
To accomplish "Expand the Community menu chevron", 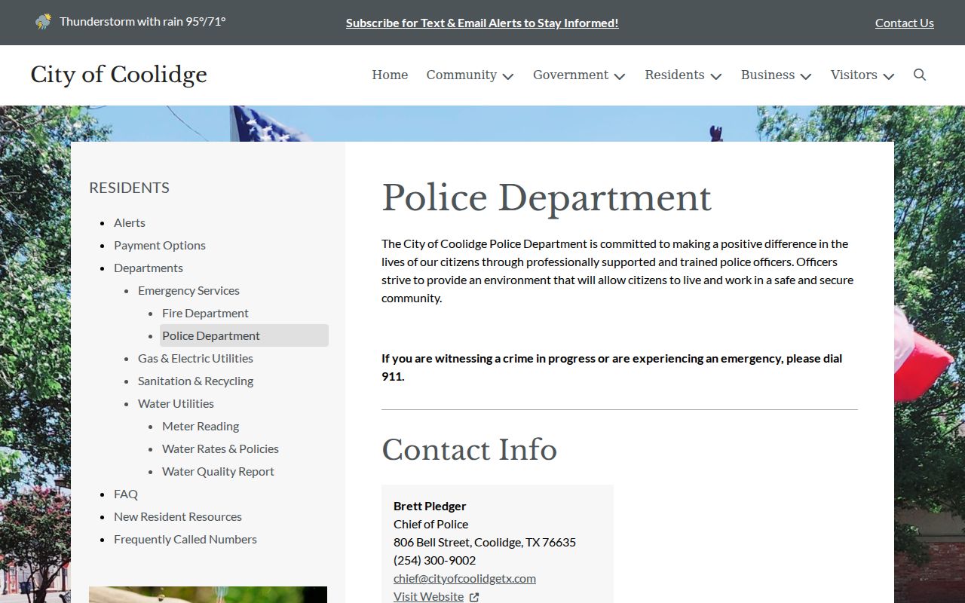I will click(x=508, y=76).
